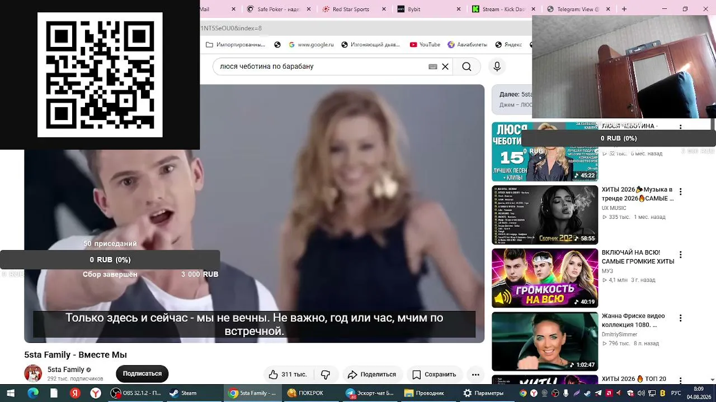This screenshot has height=402, width=716.
Task: Clear the YouTube search box text
Action: click(x=445, y=66)
